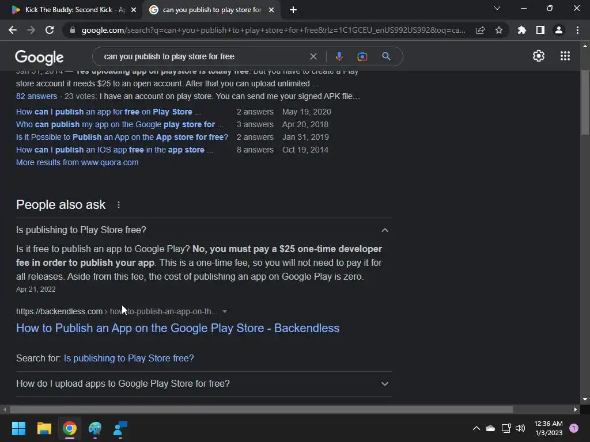Submit search with magnifier icon
Image resolution: width=590 pixels, height=442 pixels.
pos(387,56)
